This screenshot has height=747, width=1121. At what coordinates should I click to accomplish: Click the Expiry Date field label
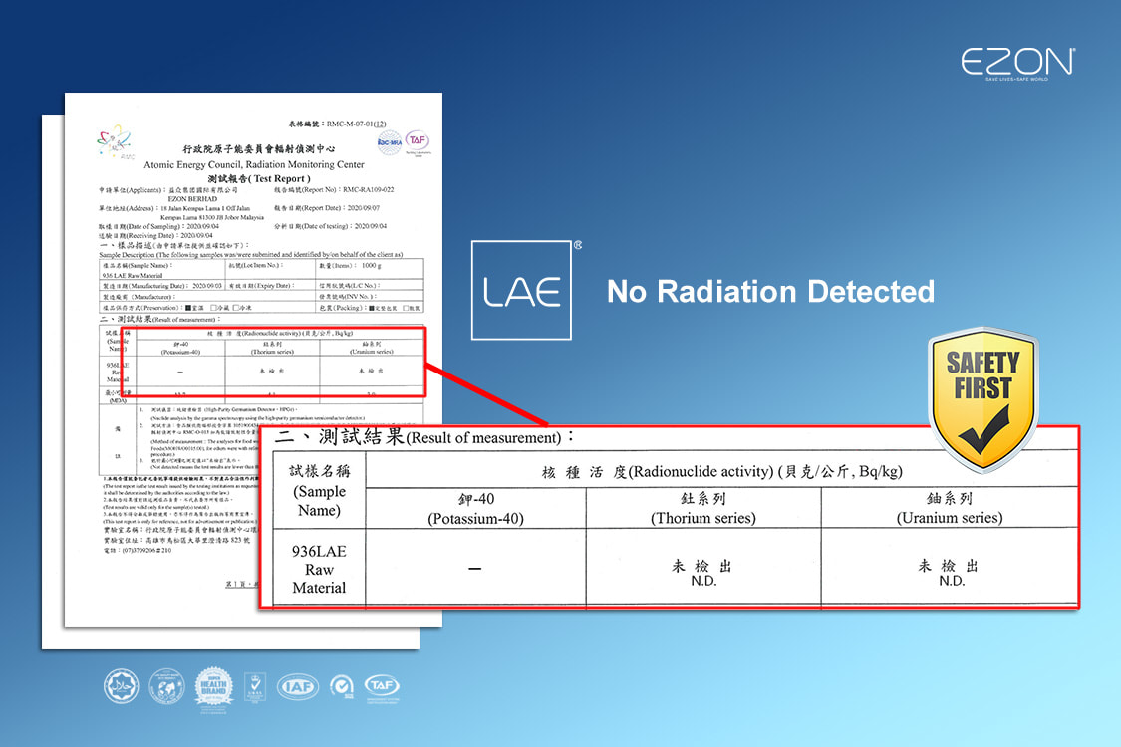[x=260, y=285]
